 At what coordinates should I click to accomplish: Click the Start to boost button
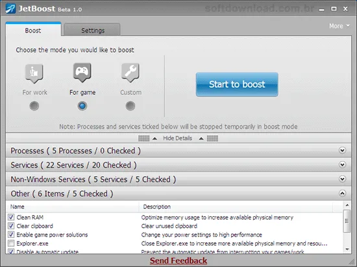(237, 84)
